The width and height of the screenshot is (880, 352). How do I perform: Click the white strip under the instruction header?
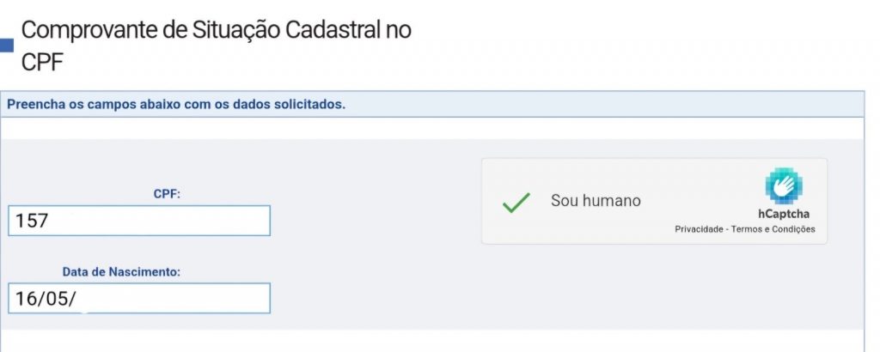point(430,128)
